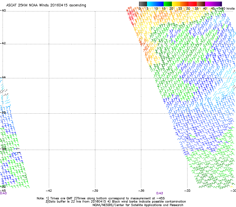Click the red 30-35 knots legend swatch
The image size is (236, 207).
(193, 4)
